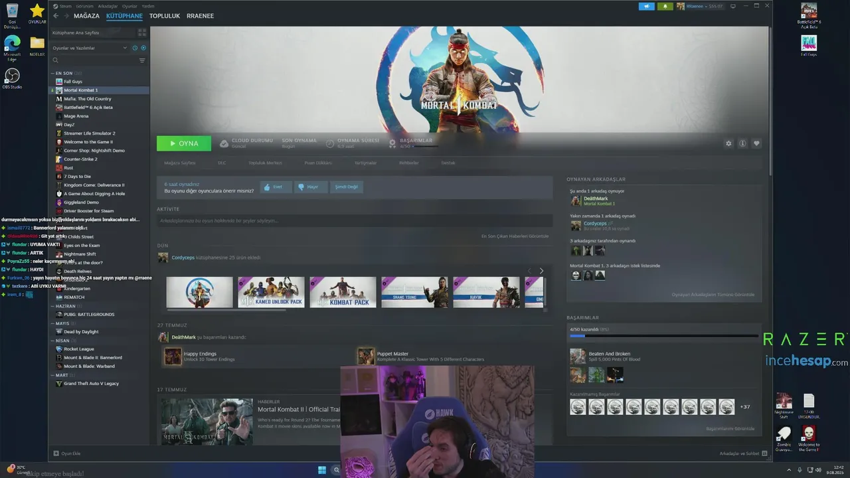The image size is (850, 478).
Task: Open the Arkadaşlar menu
Action: point(108,6)
